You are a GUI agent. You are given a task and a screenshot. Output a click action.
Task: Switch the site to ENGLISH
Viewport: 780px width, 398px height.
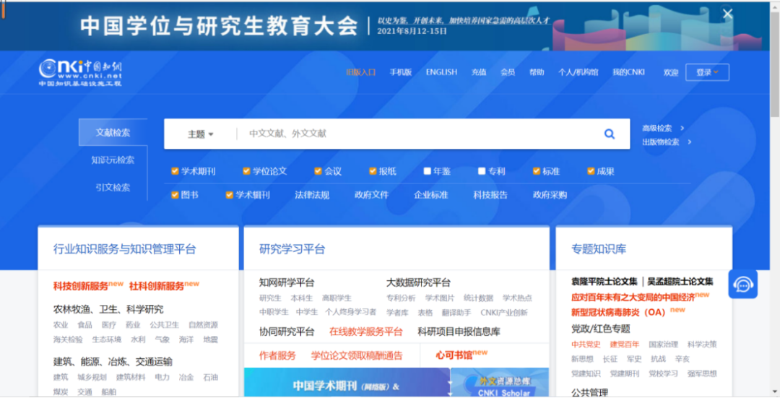click(x=441, y=72)
